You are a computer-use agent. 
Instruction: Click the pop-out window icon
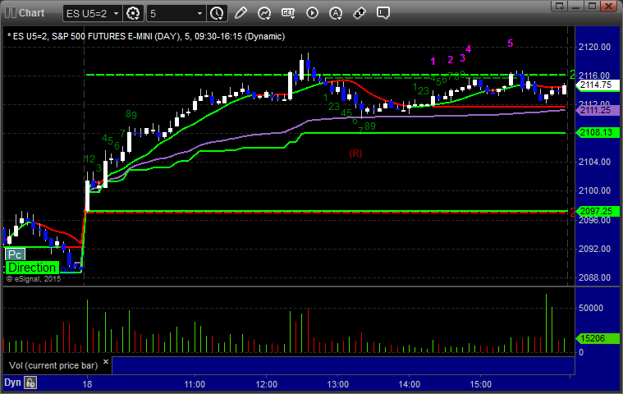pos(560,6)
